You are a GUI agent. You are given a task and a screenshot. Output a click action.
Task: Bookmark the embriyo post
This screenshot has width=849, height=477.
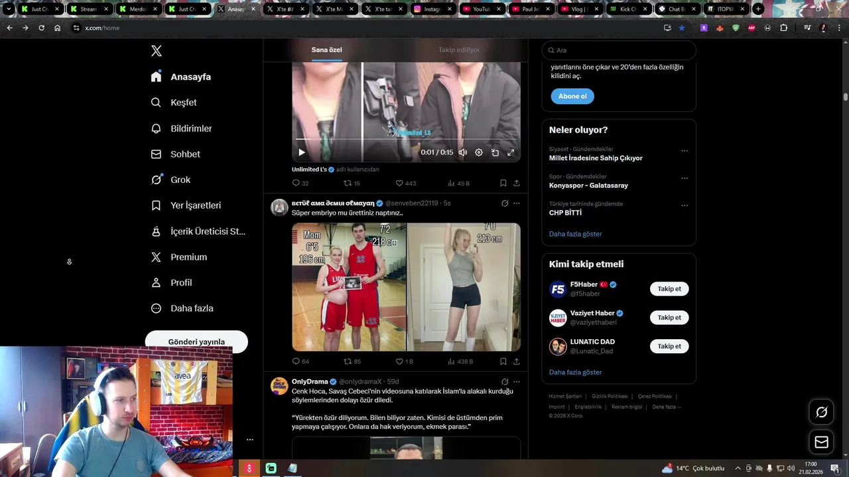click(x=503, y=362)
